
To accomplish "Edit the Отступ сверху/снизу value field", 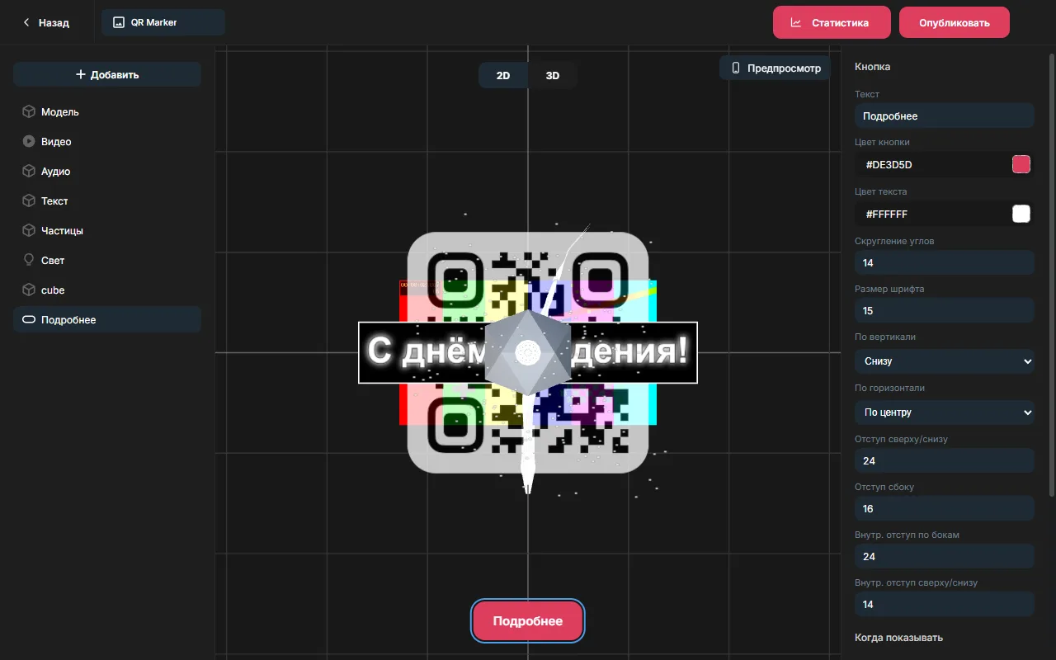I will coord(945,461).
